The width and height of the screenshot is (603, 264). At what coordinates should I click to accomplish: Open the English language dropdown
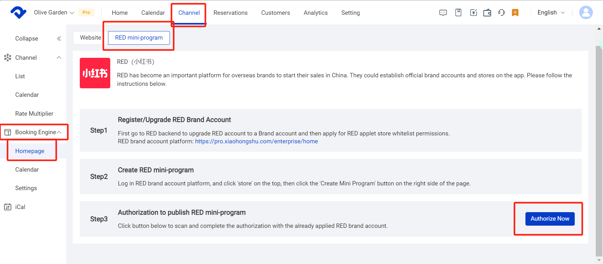pos(551,13)
